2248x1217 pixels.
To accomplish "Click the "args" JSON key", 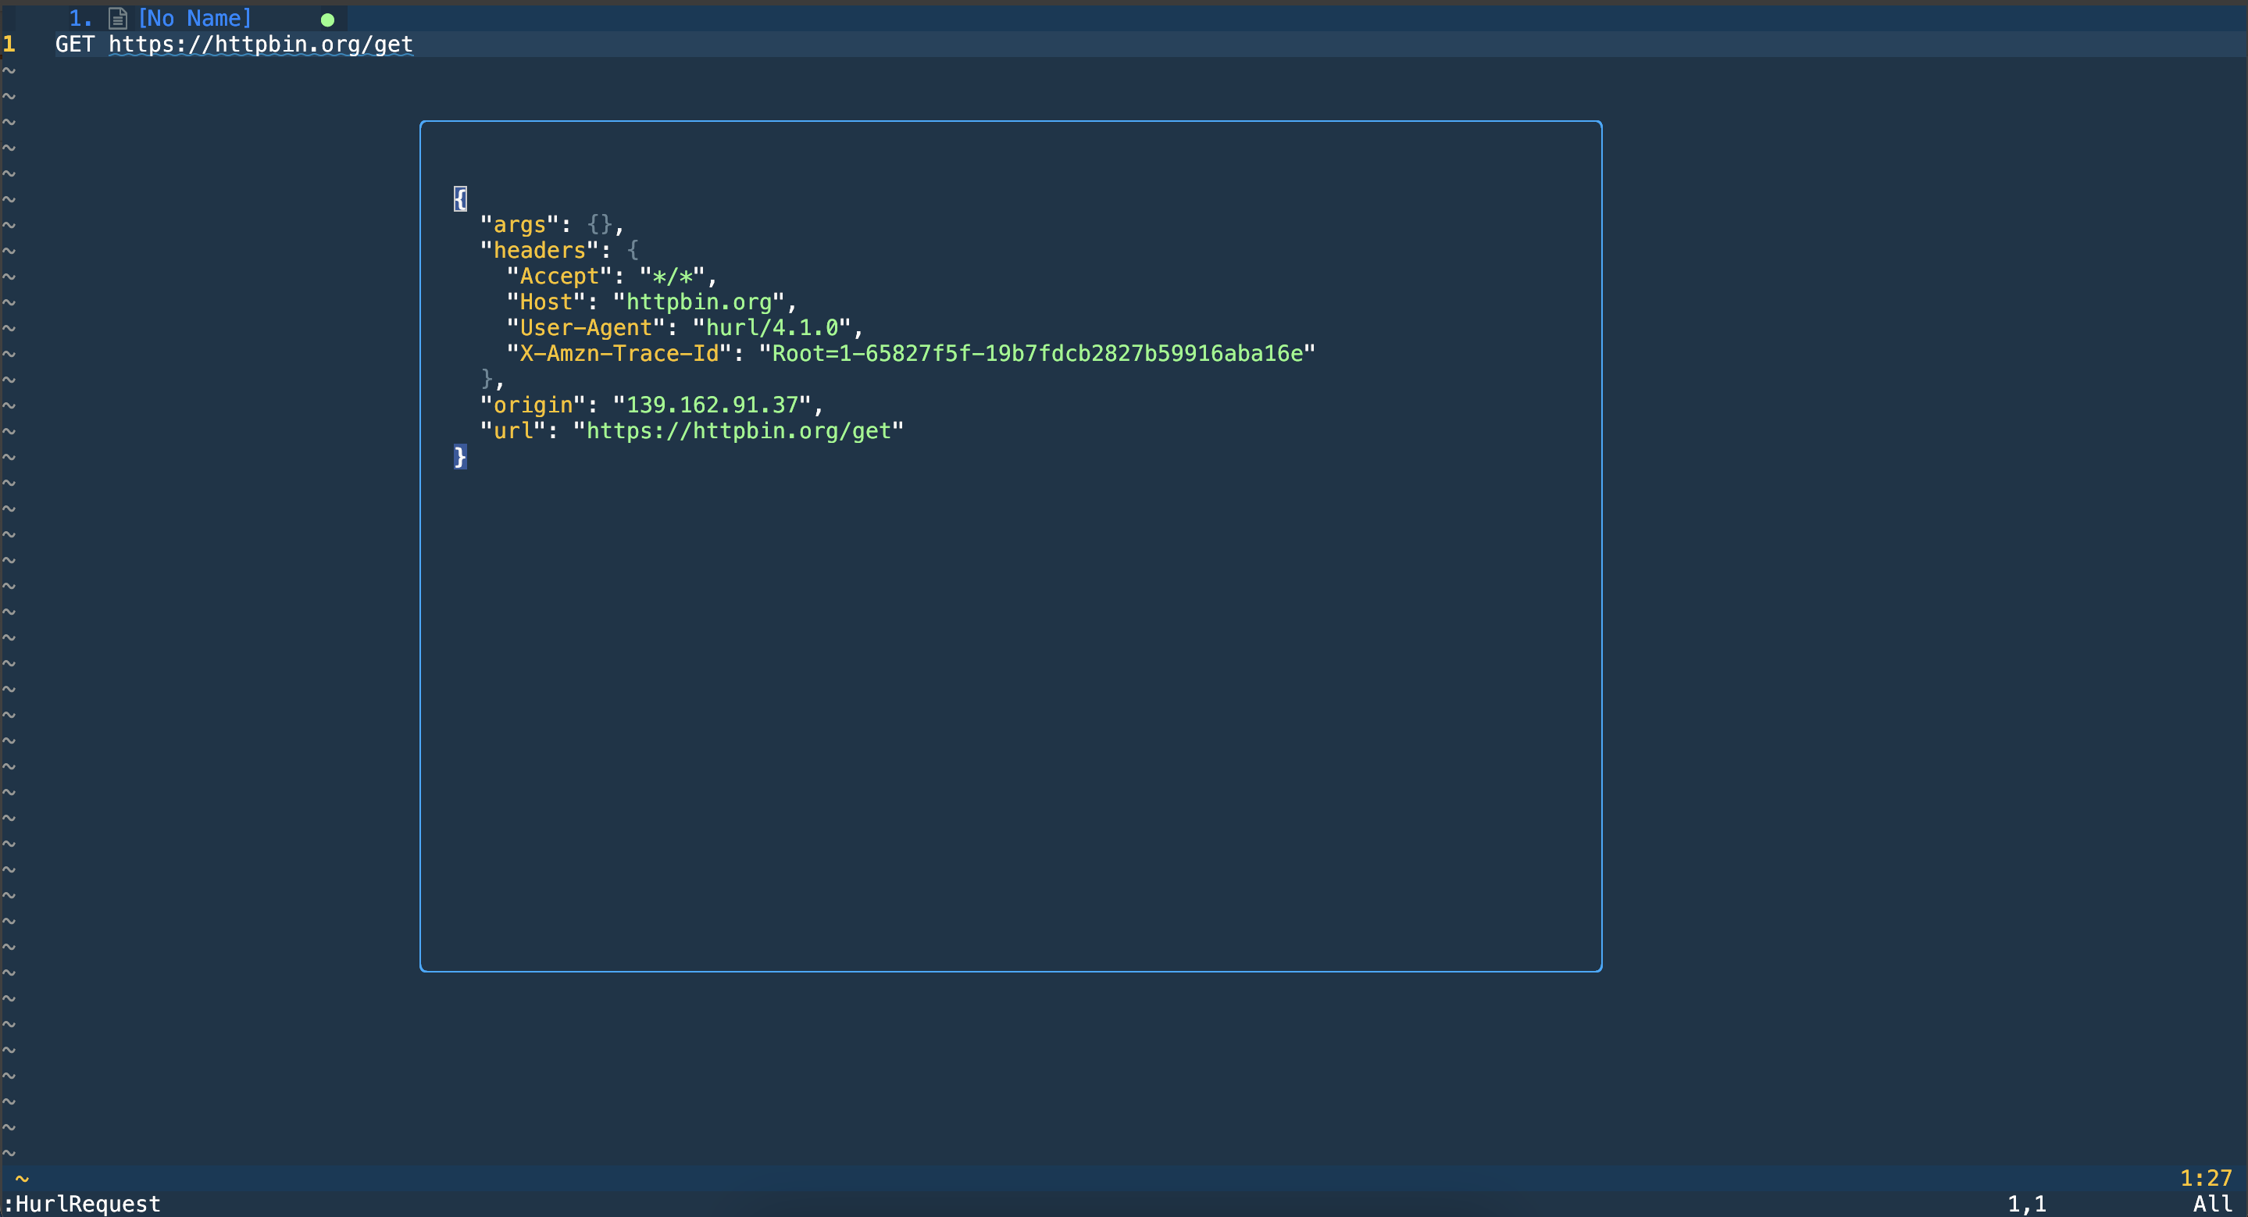I will [x=520, y=225].
